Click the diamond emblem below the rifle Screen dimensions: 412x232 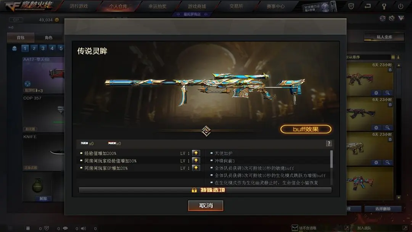[206, 131]
